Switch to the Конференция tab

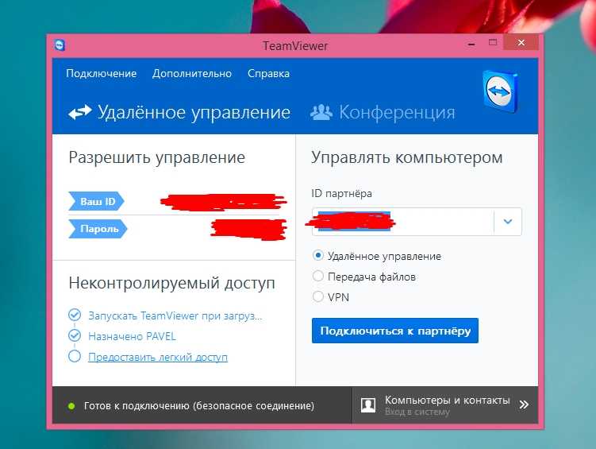point(383,112)
